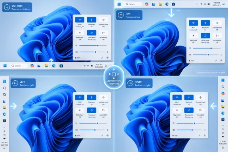Viewport: 228px width, 152px height.
Task: Open settings gear in TOP layout quick settings
Action: click(221, 61)
